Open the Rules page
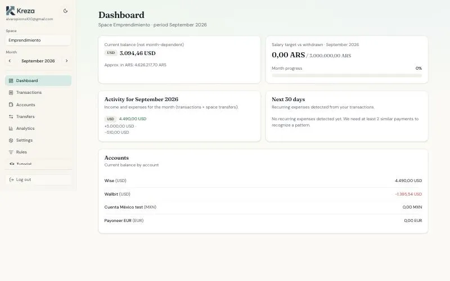 point(38,152)
